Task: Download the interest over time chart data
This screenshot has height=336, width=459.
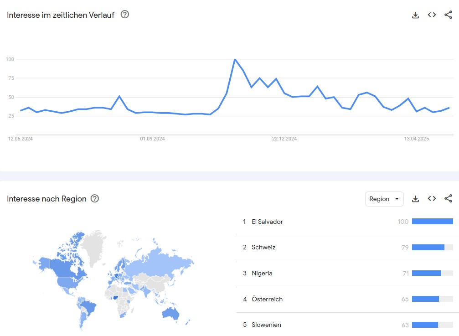Action: pos(415,15)
